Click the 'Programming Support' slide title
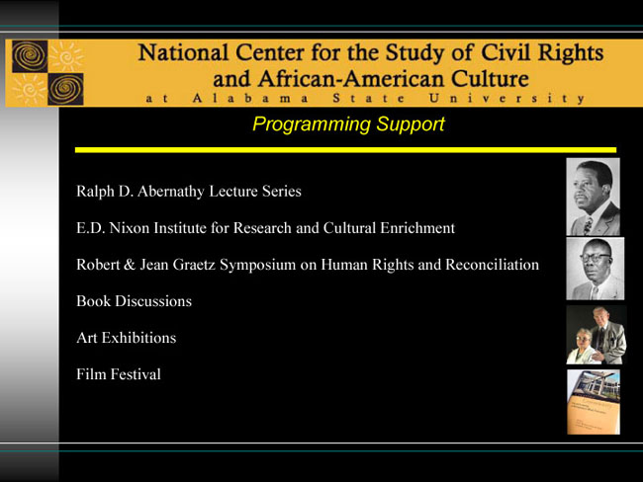643x482 pixels. coord(348,124)
